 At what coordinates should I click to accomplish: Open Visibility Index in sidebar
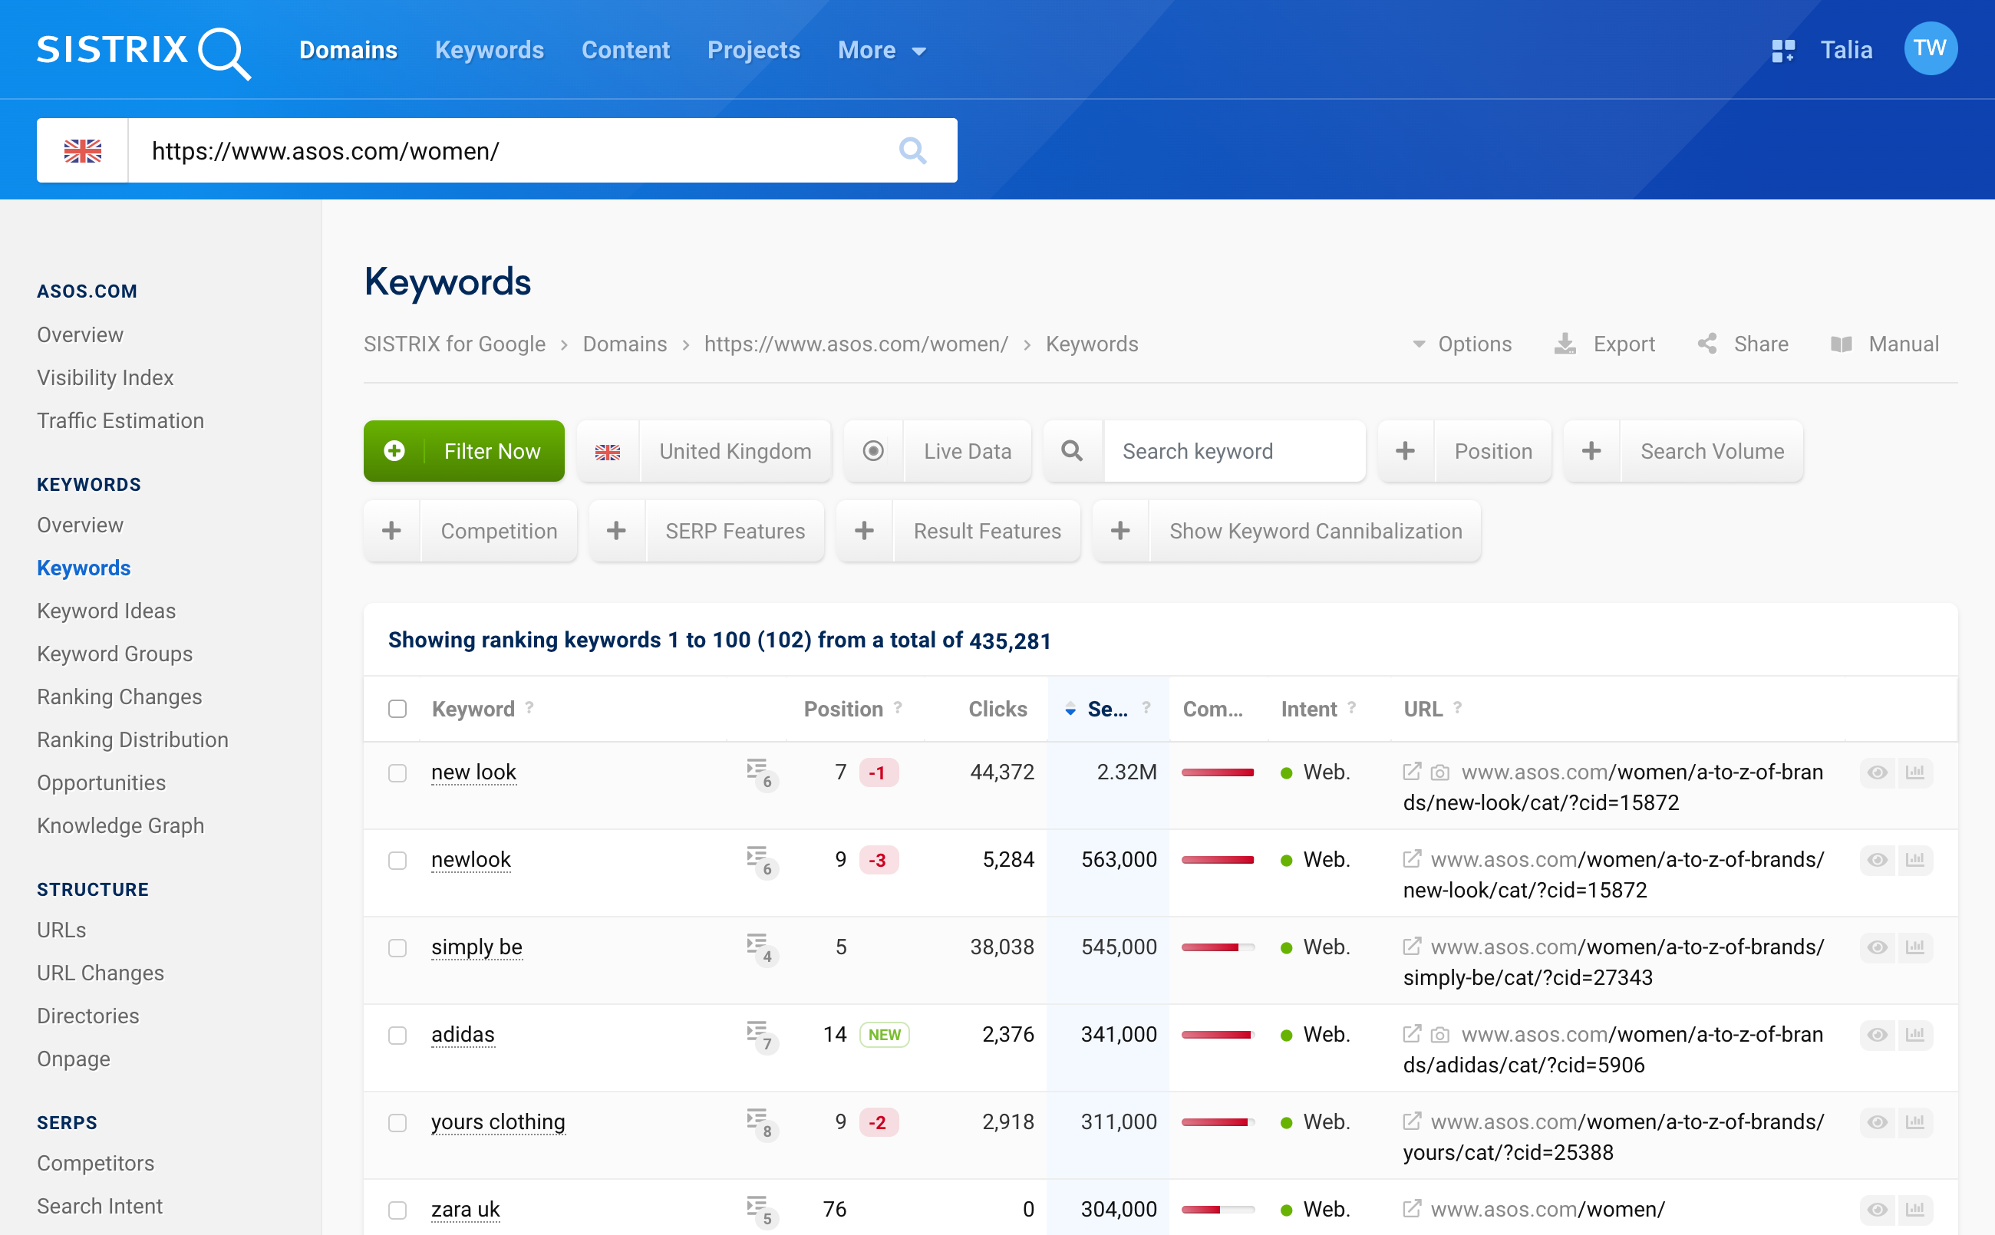tap(105, 377)
